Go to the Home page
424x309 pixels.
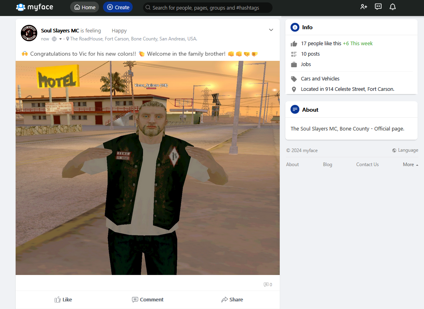[85, 7]
